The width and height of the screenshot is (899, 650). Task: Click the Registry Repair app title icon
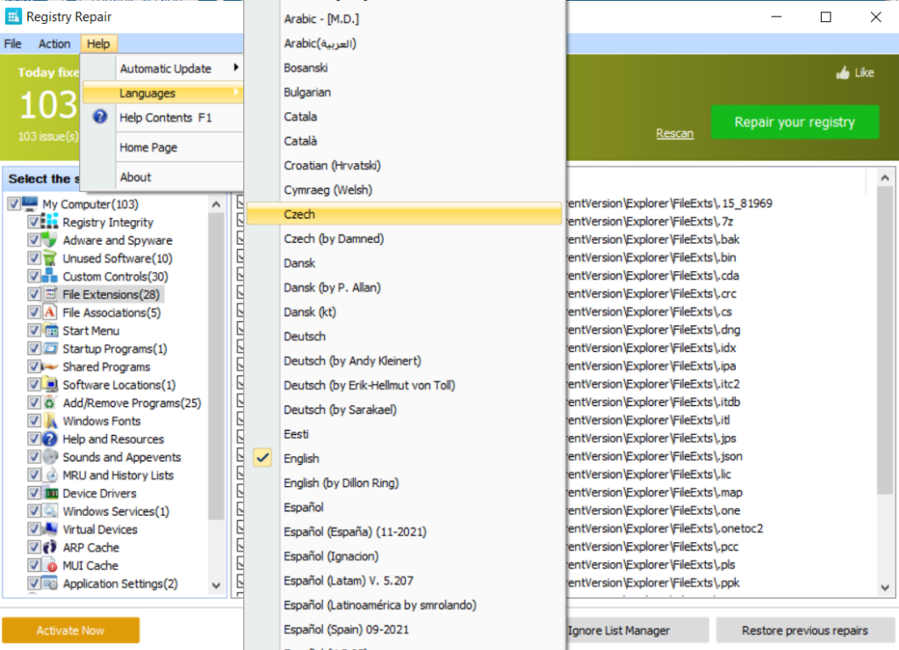coord(12,17)
